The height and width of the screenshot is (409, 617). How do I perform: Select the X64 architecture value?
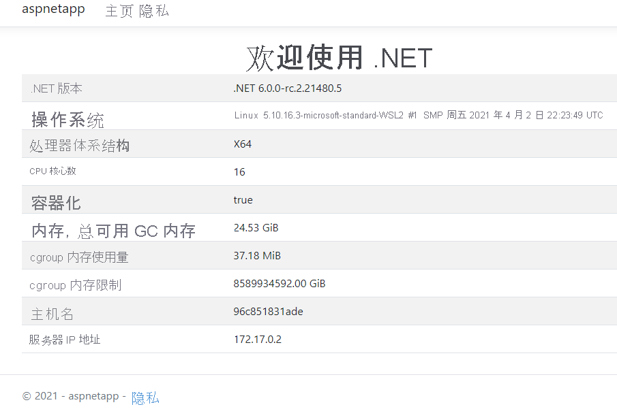click(243, 144)
